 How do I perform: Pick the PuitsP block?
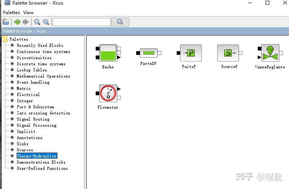pyautogui.click(x=189, y=53)
